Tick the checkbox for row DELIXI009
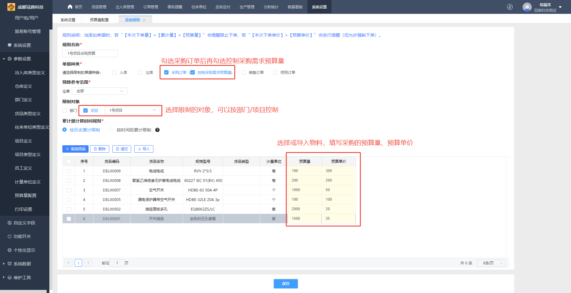Viewport: 571px width, 293px height. (69, 171)
